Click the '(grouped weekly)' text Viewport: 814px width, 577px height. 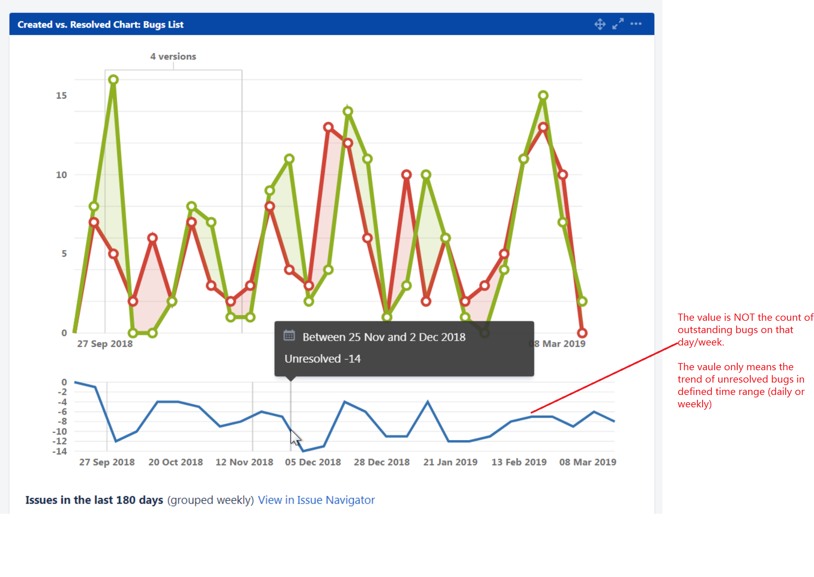point(210,500)
